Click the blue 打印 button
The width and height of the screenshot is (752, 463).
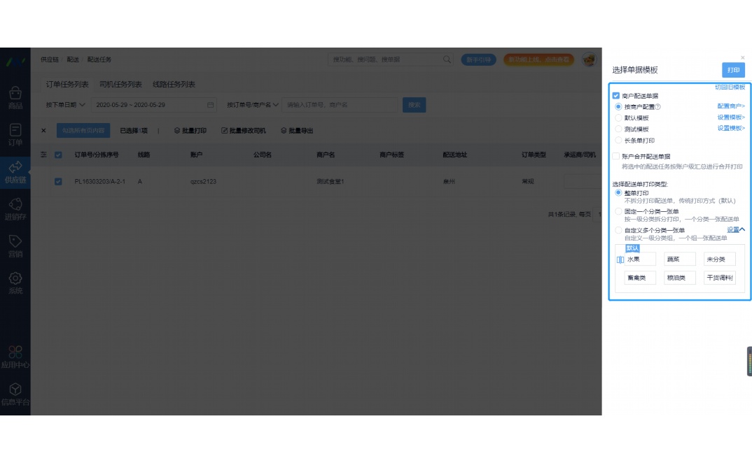click(x=733, y=70)
